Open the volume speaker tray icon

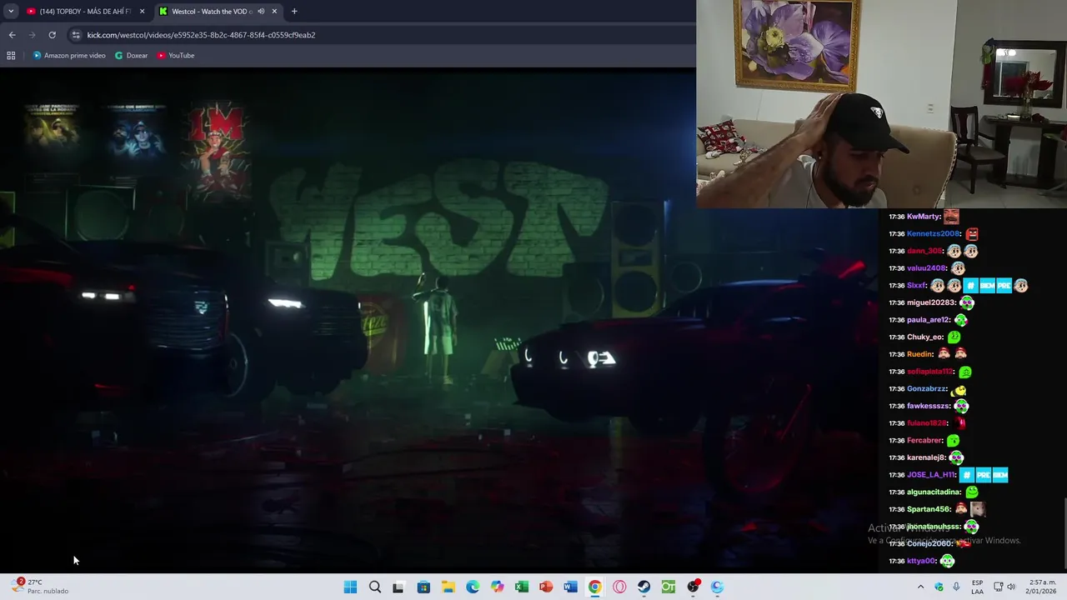coord(1011,587)
